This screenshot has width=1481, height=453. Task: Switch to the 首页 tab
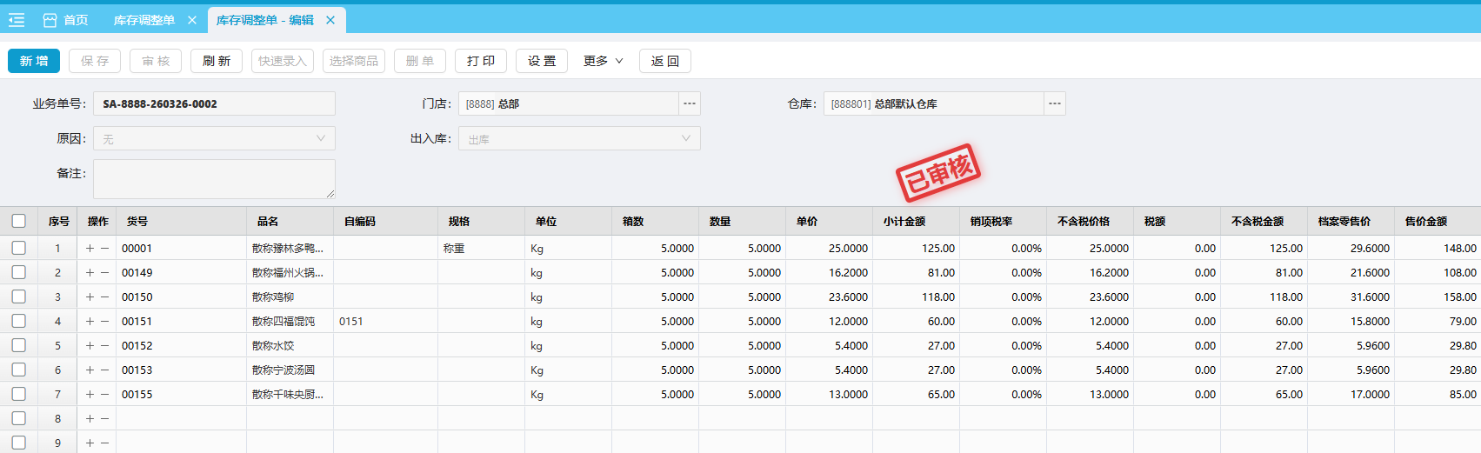click(x=66, y=20)
